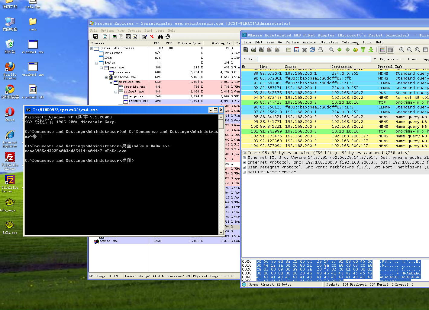This screenshot has width=429, height=310.
Task: Expand the NetBIOS Name Service details
Action: click(244, 172)
